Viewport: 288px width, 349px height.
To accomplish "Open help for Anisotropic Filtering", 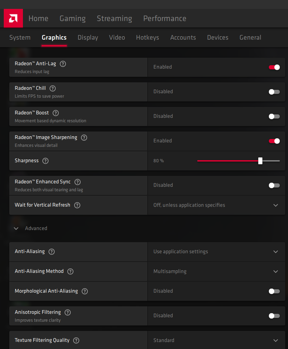I will click(x=68, y=312).
